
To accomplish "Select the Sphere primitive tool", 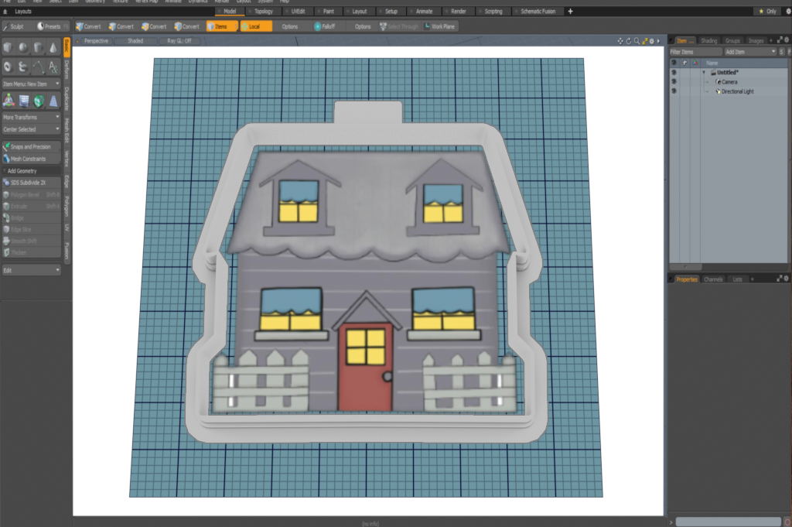I will click(x=23, y=48).
